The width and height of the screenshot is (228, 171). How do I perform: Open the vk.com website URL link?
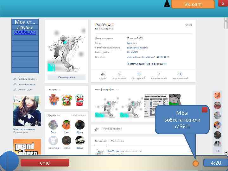click(148, 57)
